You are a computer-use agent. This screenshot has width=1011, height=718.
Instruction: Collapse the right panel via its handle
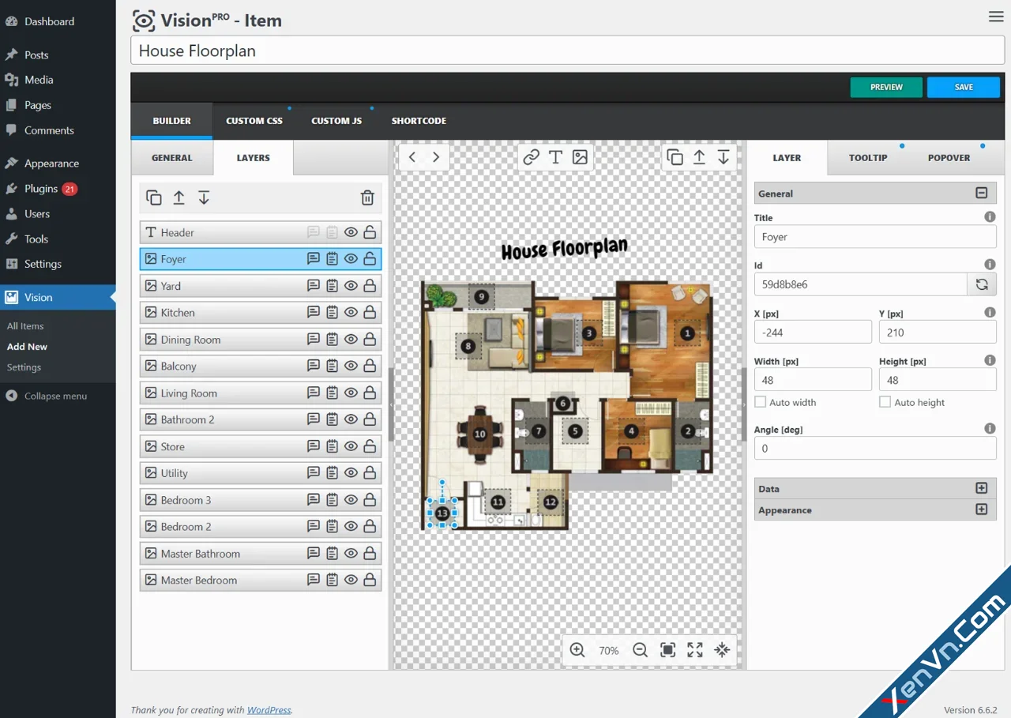[743, 404]
